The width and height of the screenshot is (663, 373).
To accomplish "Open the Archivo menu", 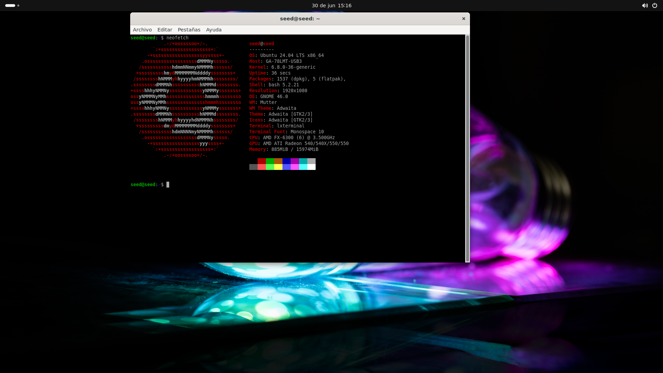I will 142,30.
